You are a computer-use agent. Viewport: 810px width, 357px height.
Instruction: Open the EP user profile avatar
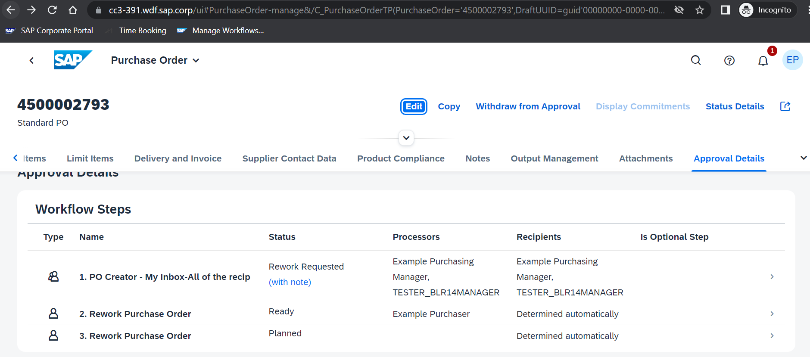pos(793,60)
